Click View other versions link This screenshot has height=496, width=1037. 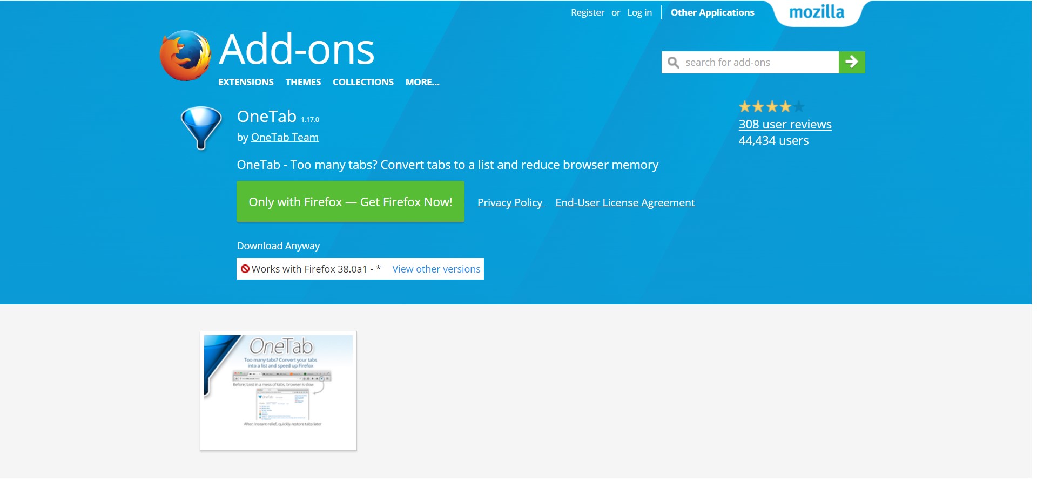(436, 269)
